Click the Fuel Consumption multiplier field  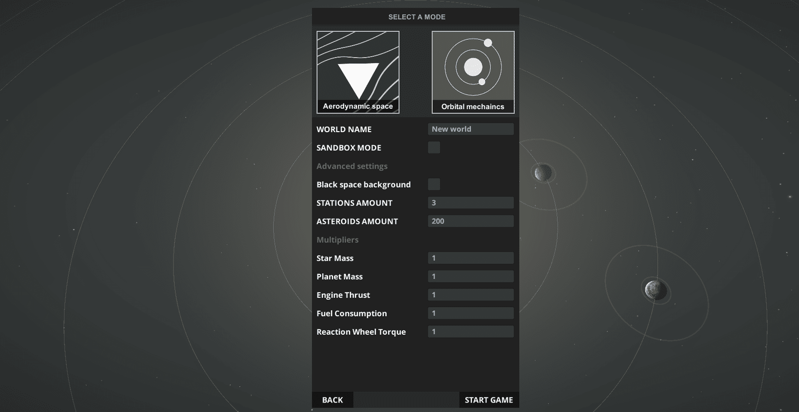(x=470, y=313)
